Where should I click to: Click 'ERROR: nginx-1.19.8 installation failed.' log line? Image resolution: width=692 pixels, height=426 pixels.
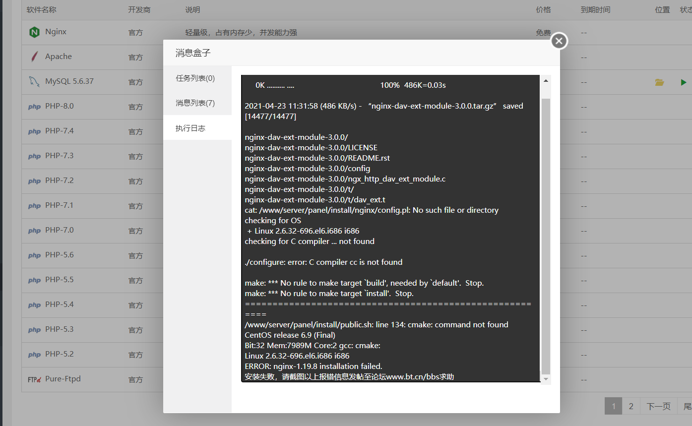click(314, 366)
